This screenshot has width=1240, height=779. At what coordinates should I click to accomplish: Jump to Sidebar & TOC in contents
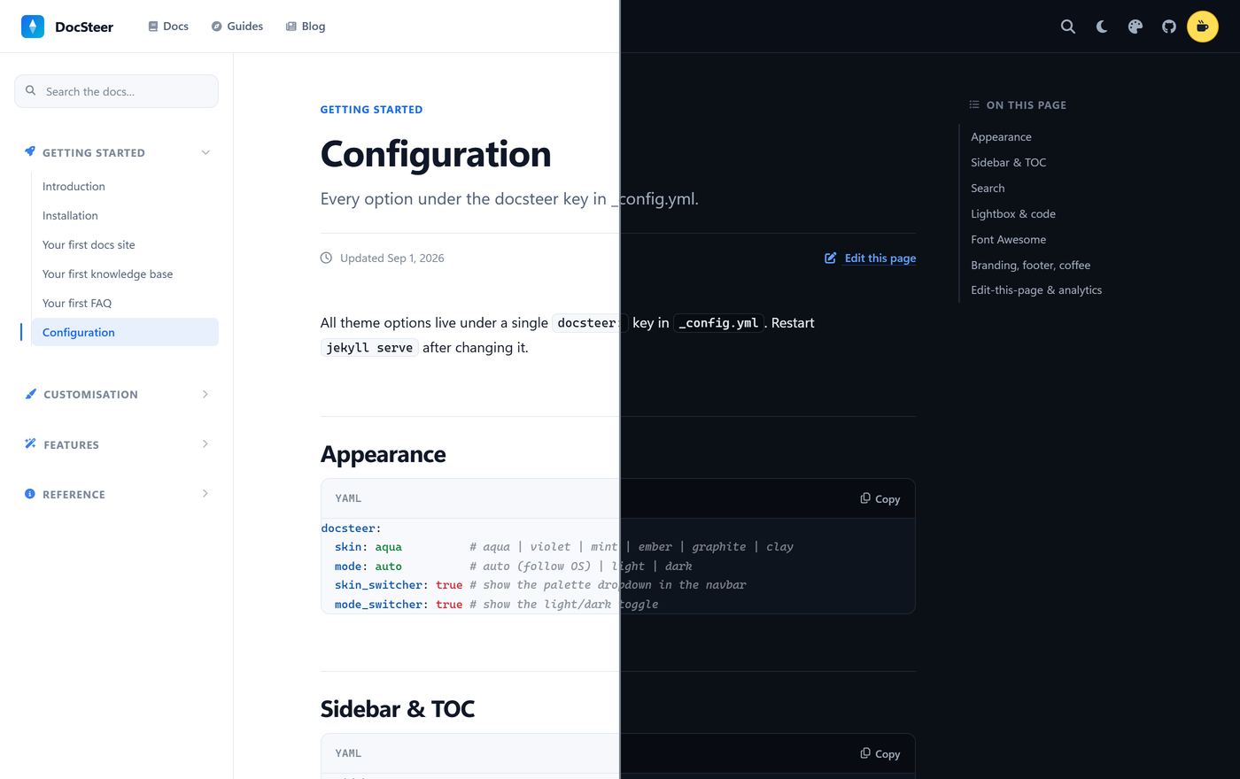[x=1008, y=163]
